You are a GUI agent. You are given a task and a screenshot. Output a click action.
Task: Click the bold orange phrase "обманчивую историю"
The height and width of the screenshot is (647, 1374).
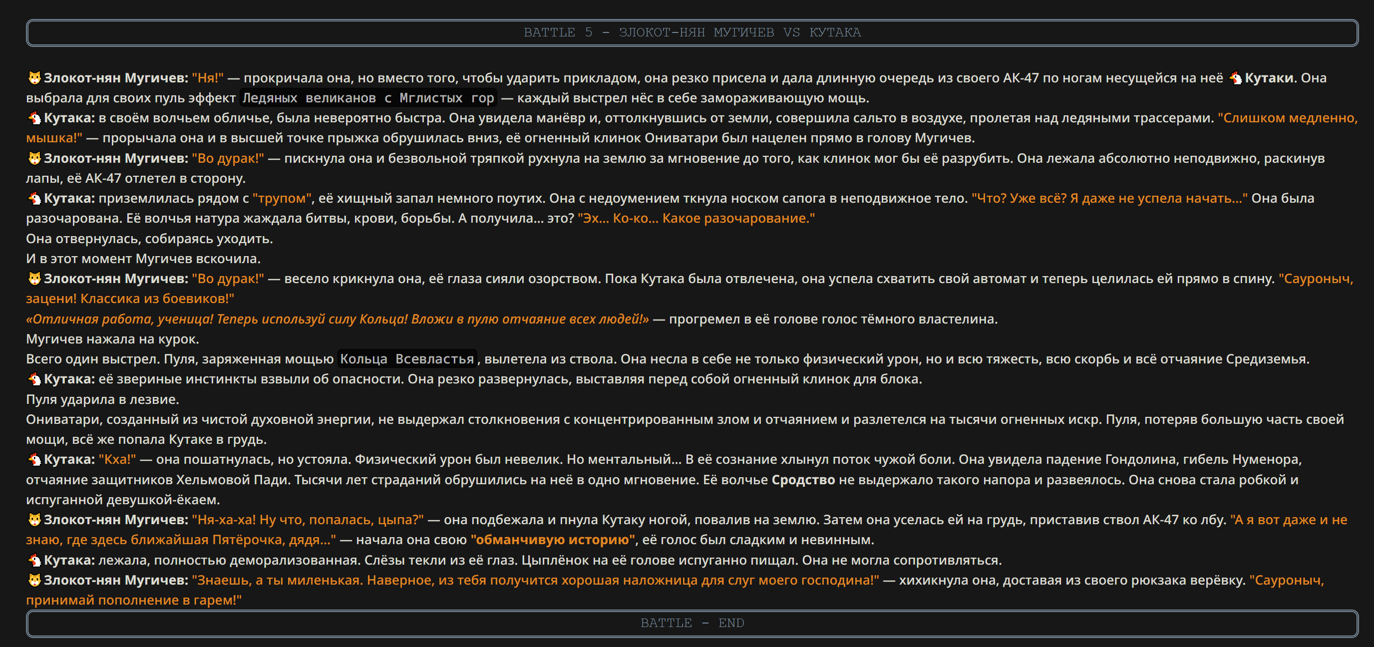[x=552, y=540]
